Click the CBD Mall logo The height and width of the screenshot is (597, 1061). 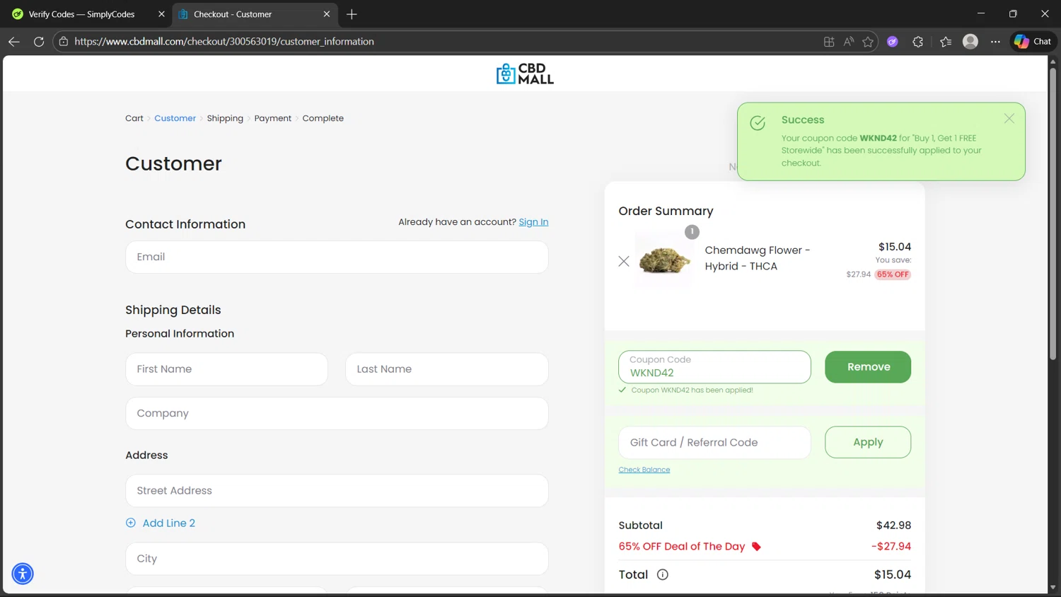tap(525, 74)
